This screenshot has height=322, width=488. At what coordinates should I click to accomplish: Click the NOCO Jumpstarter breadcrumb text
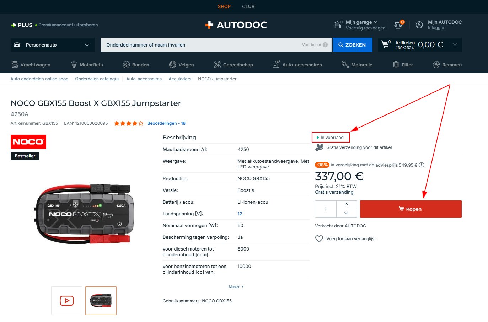click(x=217, y=79)
